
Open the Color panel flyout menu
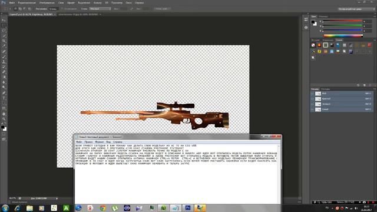point(375,16)
